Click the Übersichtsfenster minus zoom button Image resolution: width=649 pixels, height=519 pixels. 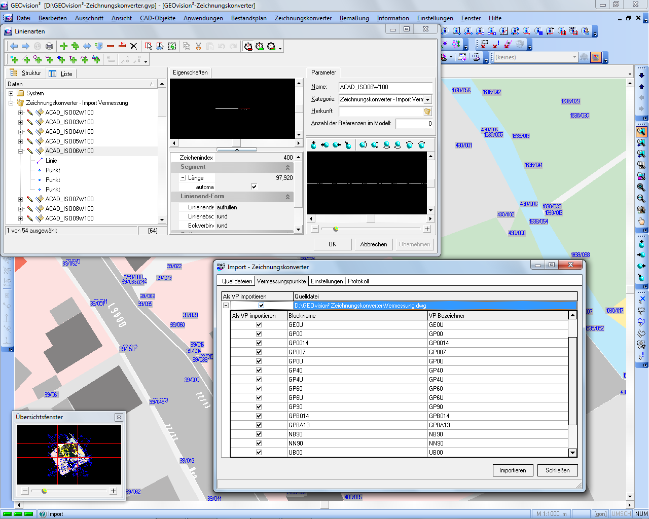(x=25, y=491)
